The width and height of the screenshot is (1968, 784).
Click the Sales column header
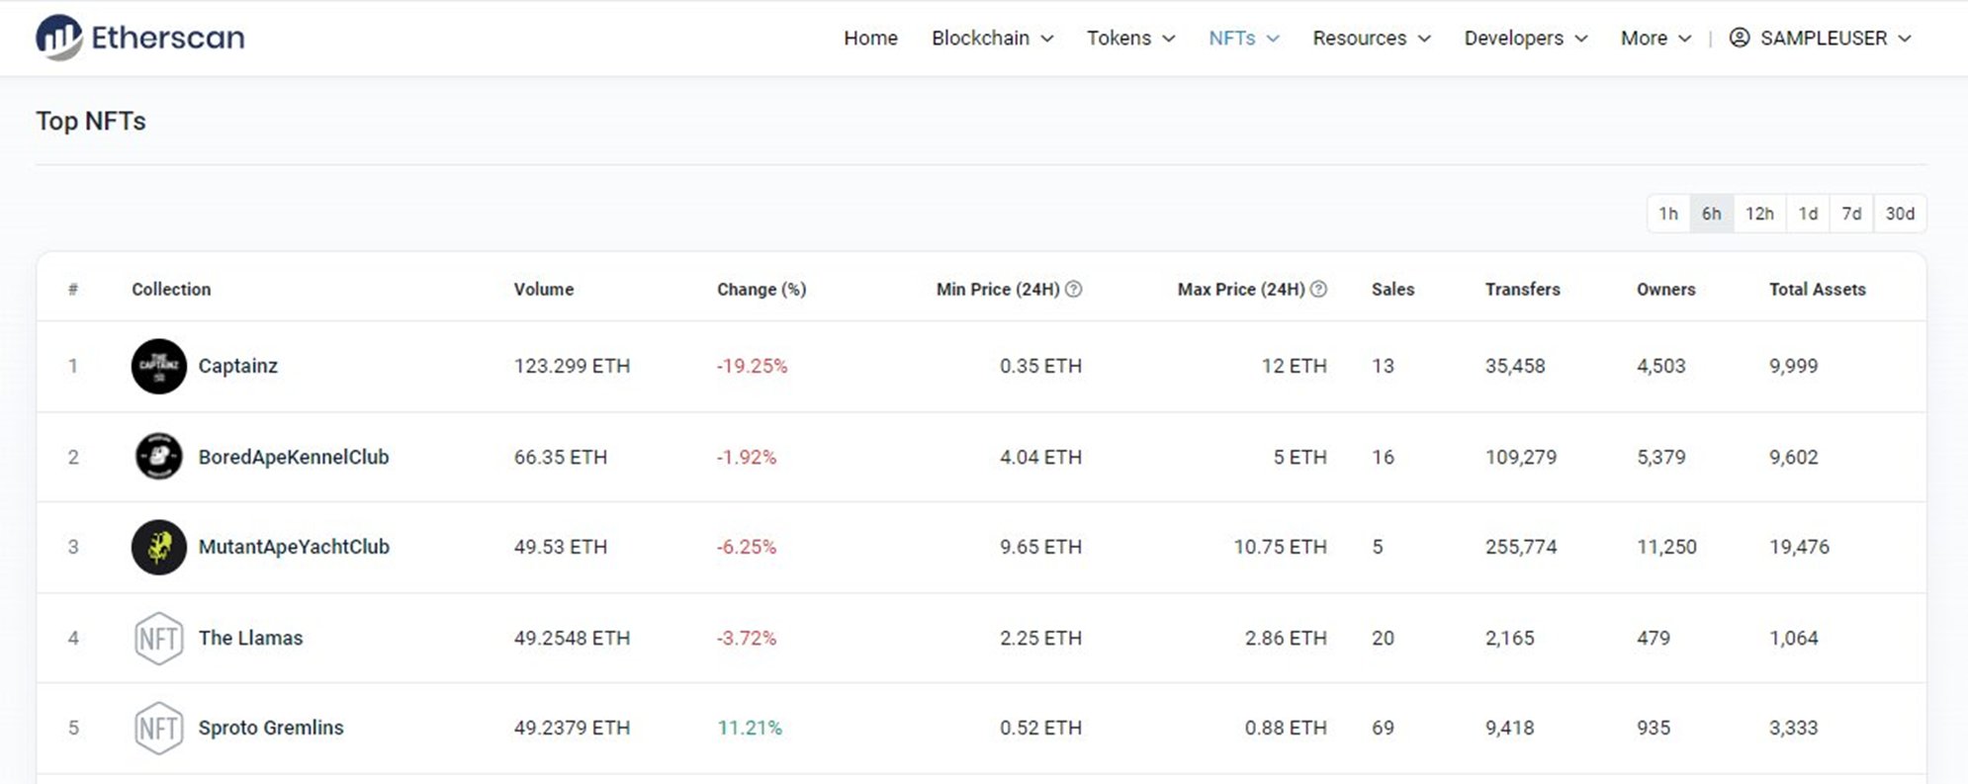(x=1392, y=289)
